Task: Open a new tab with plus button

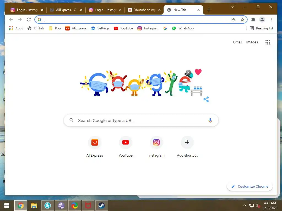Action: click(209, 10)
